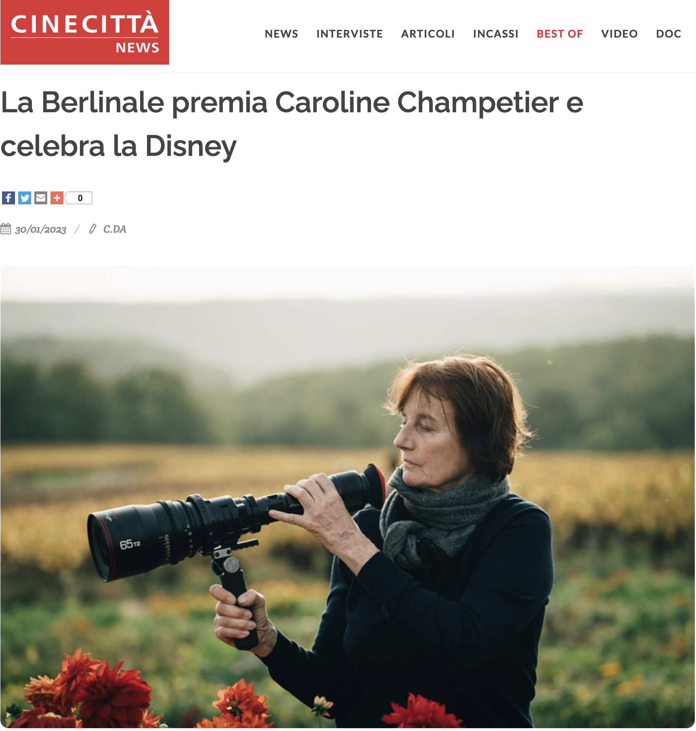Open the NEWS section
The height and width of the screenshot is (731, 696).
coord(281,34)
